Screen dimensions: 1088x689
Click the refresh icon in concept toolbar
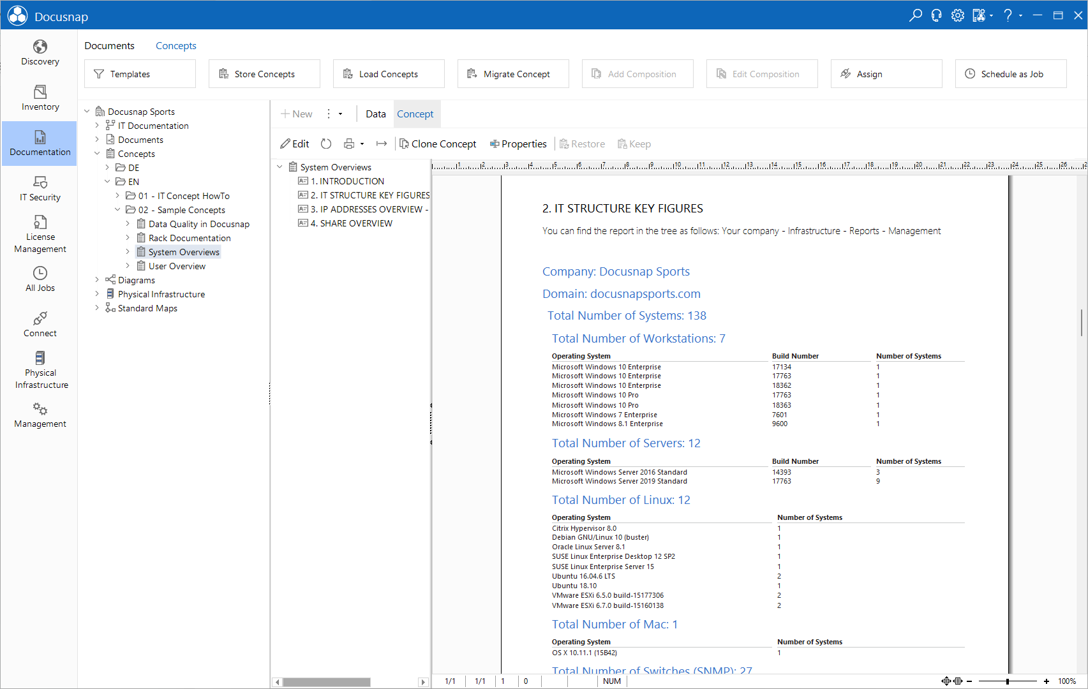point(326,144)
